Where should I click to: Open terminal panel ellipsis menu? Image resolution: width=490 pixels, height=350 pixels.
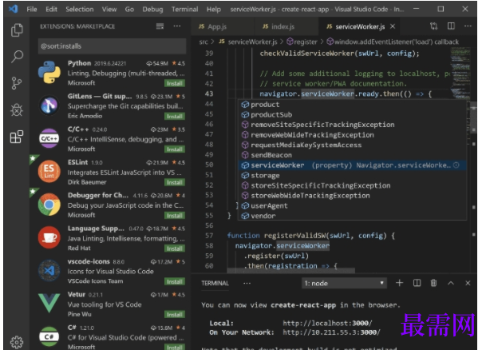click(x=247, y=284)
